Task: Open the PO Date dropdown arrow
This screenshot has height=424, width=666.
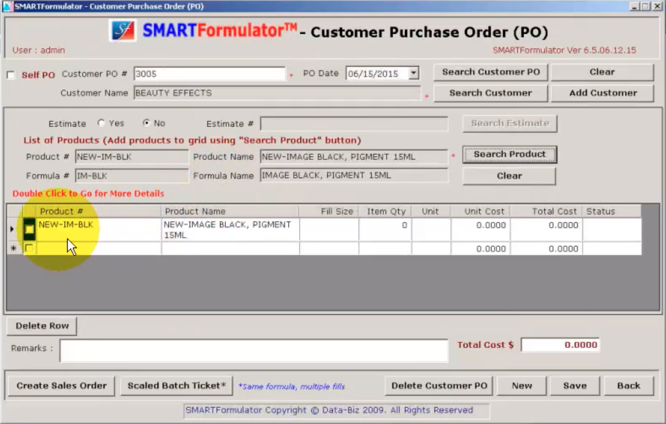Action: pyautogui.click(x=413, y=74)
